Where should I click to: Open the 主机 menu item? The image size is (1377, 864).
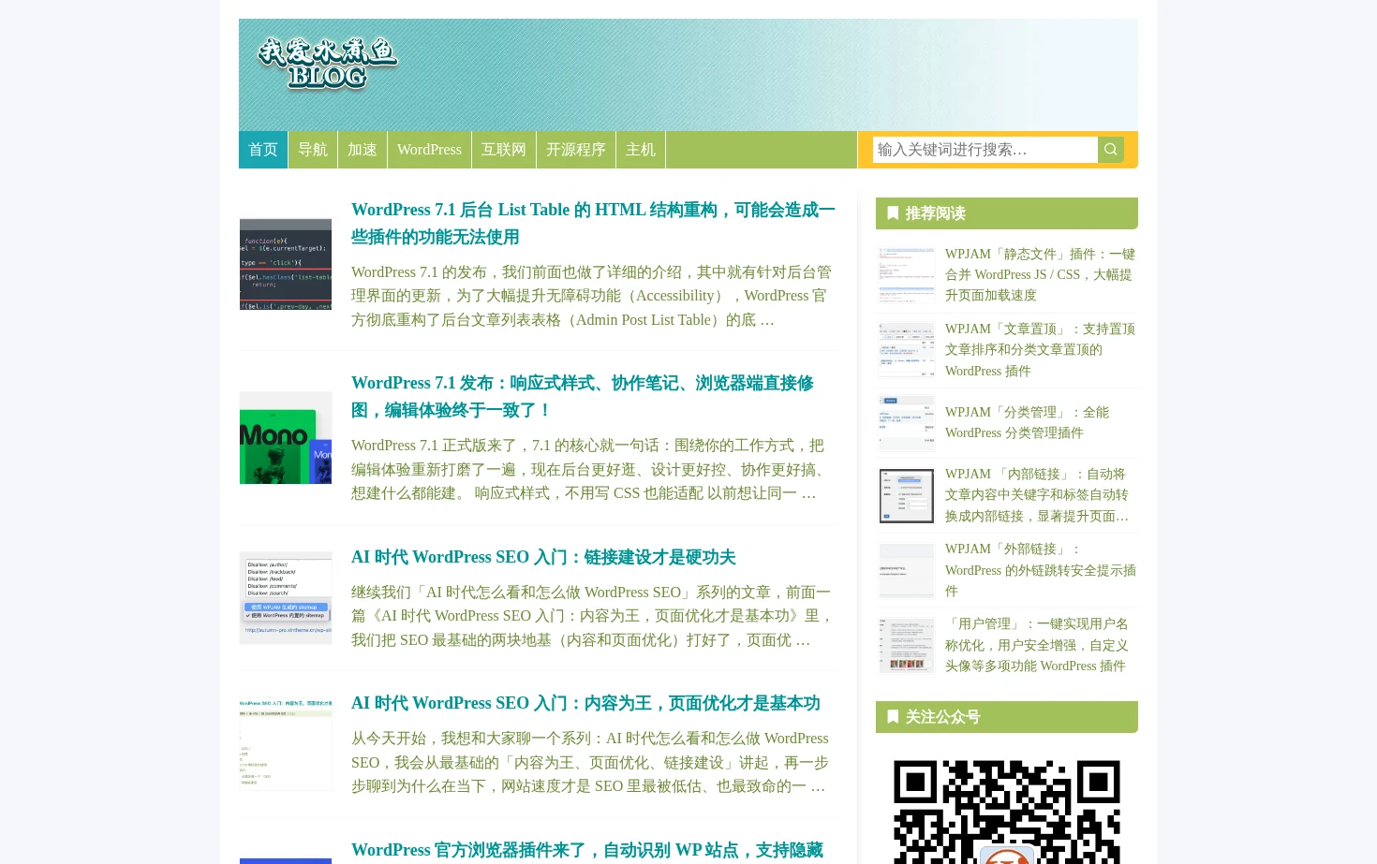tap(641, 150)
